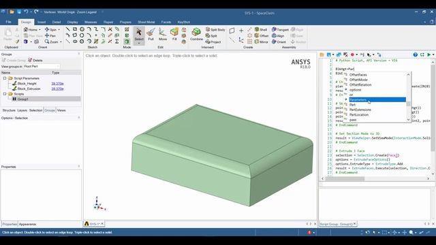Collapse the Script Parameters tree node
The width and height of the screenshot is (436, 245).
point(5,78)
